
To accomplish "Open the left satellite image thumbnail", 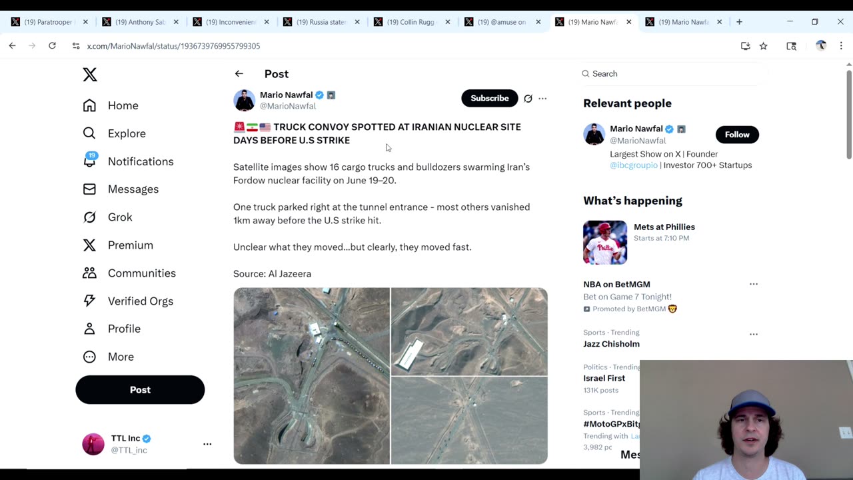I will (x=311, y=376).
